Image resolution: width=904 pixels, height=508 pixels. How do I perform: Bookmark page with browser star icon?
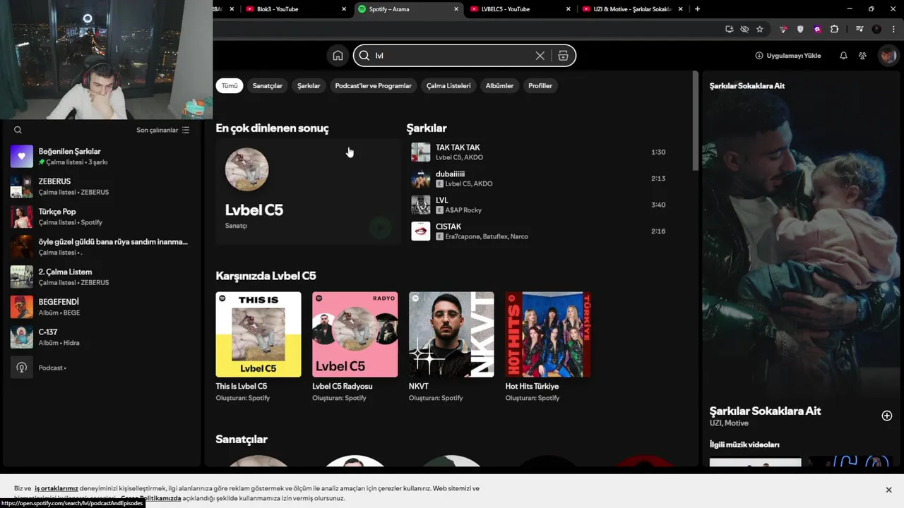pyautogui.click(x=760, y=29)
